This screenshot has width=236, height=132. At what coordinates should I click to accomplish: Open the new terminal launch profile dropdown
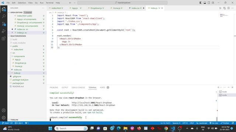point(221,87)
